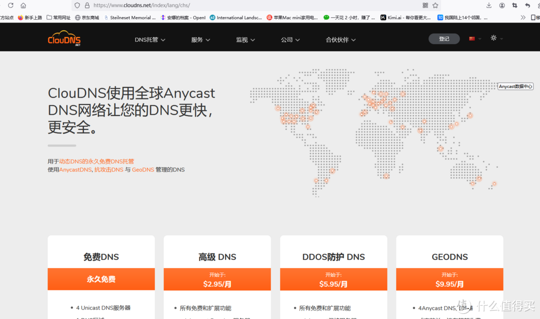Follow the 动态DNS的永久免费DNS托管 link
Viewport: 540px width, 319px height.
point(96,161)
